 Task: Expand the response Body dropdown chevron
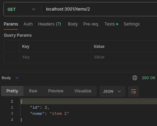tap(17, 78)
